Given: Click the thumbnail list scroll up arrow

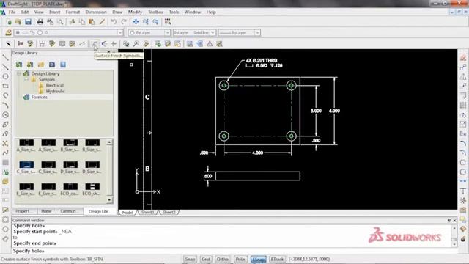Looking at the screenshot, I should [x=109, y=142].
